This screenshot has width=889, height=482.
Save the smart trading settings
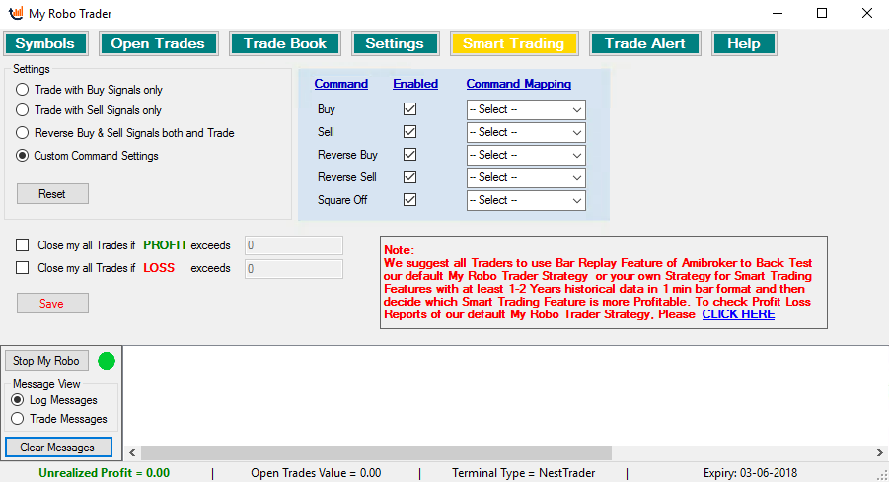click(52, 303)
